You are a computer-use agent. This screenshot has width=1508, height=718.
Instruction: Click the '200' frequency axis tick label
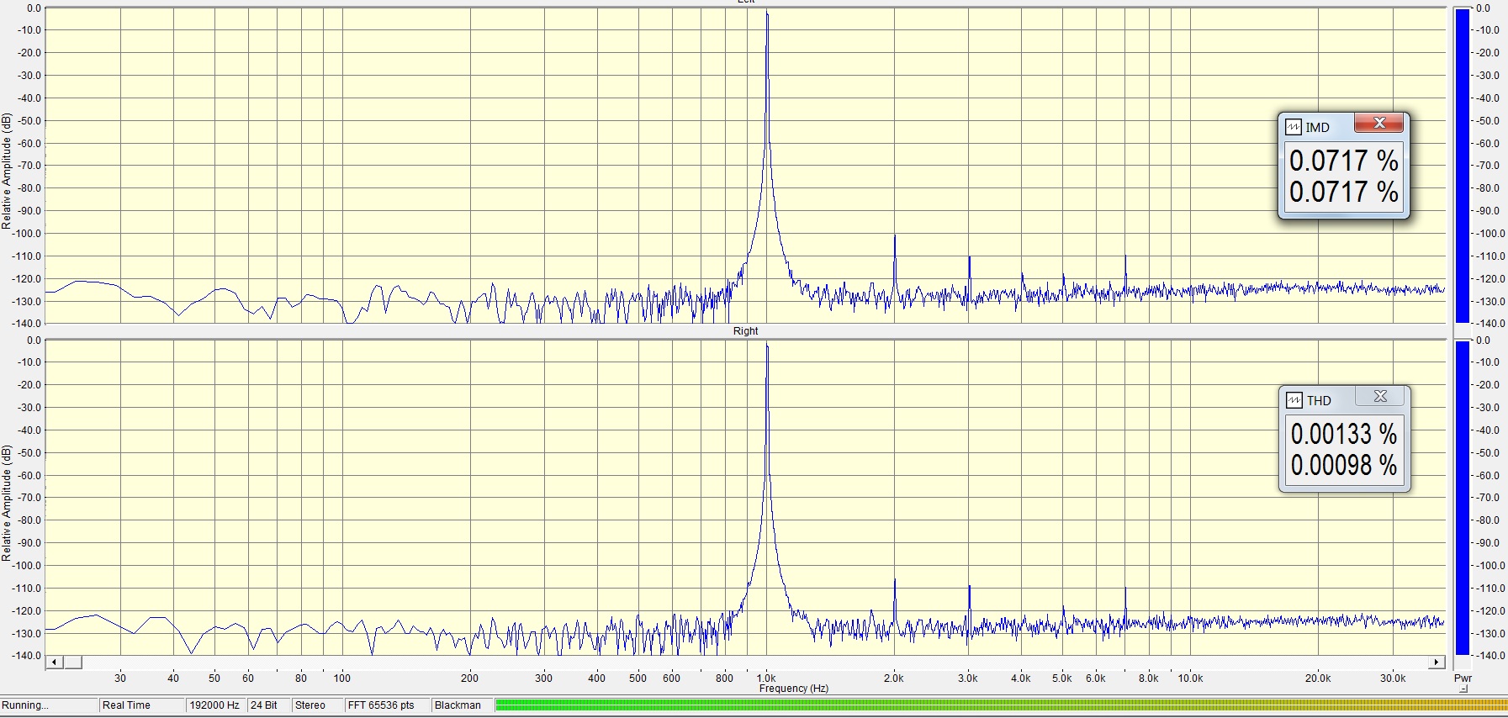pyautogui.click(x=469, y=678)
